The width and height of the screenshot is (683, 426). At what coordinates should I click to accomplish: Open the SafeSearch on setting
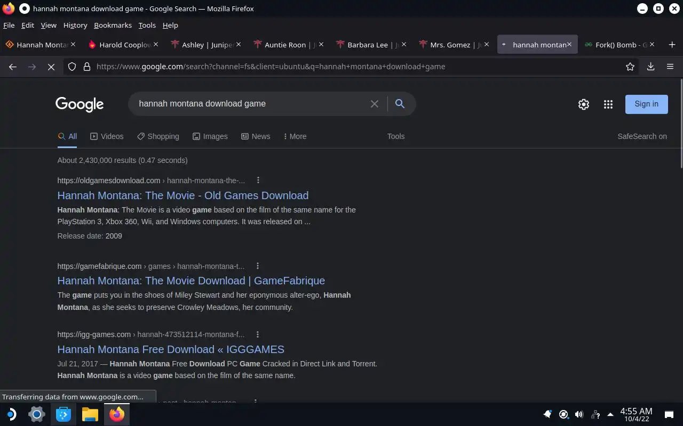click(642, 136)
